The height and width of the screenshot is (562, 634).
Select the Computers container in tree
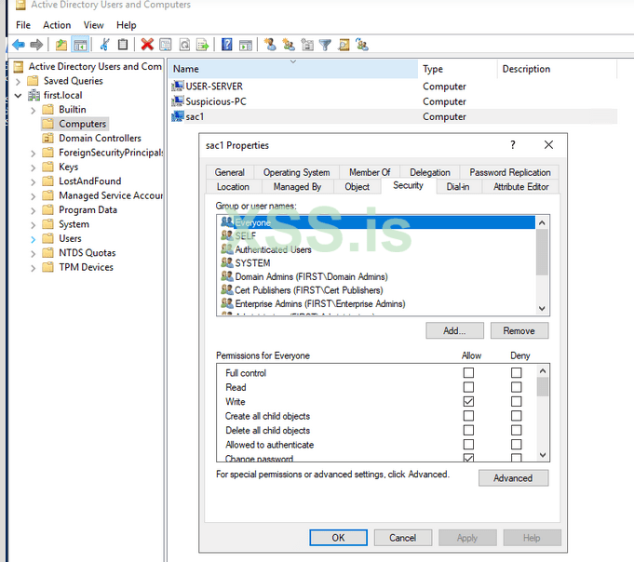pos(82,124)
